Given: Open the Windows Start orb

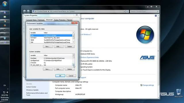Looking at the screenshot, I should coord(5,4).
